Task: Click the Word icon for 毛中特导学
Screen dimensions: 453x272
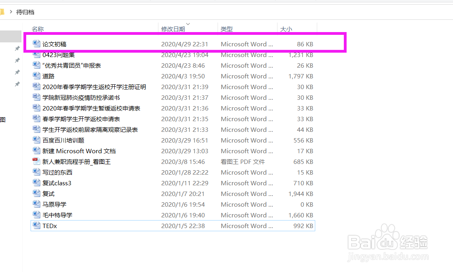Action: pos(36,214)
